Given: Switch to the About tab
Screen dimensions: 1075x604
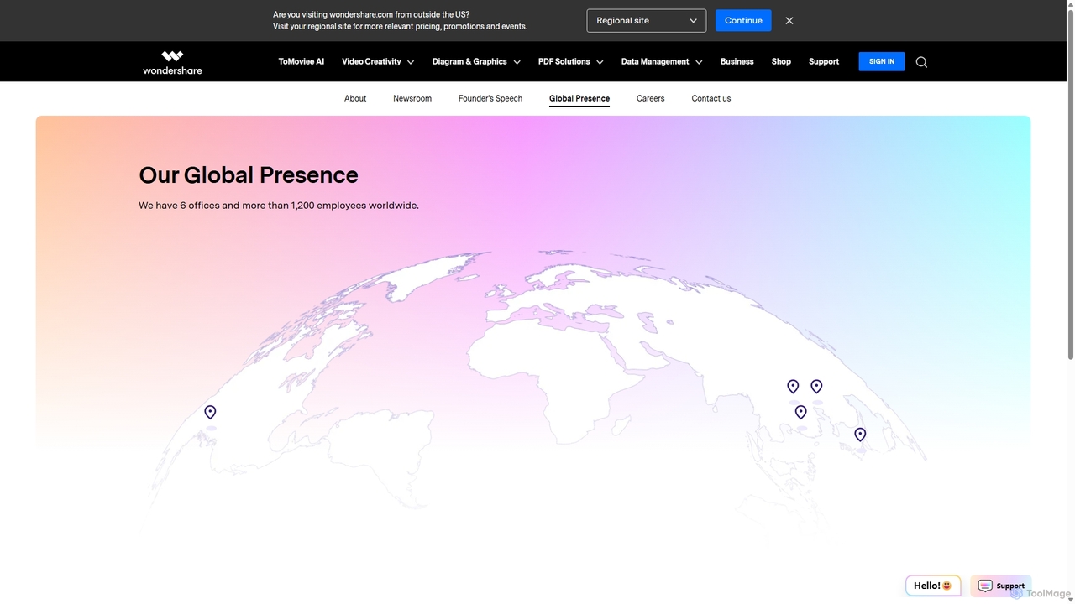Looking at the screenshot, I should [x=355, y=99].
